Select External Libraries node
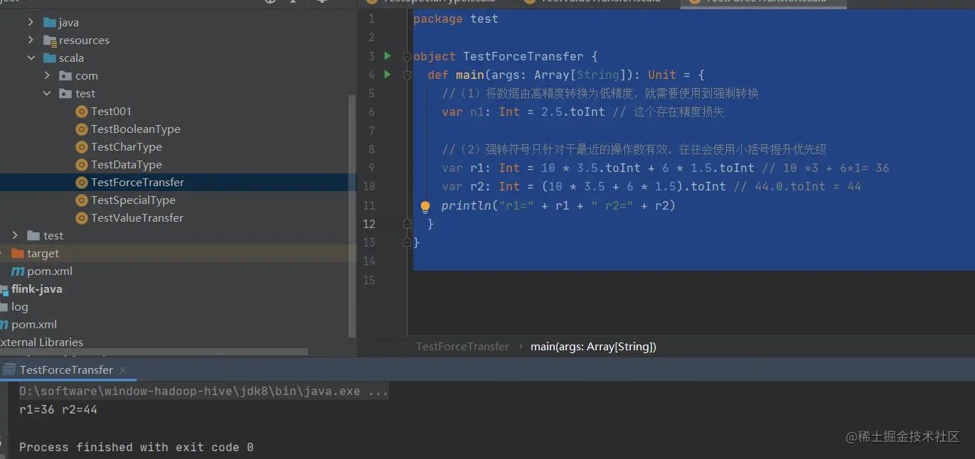 tap(41, 342)
